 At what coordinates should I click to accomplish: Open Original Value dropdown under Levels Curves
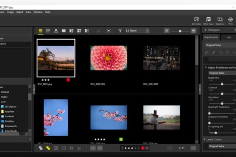click(x=222, y=146)
